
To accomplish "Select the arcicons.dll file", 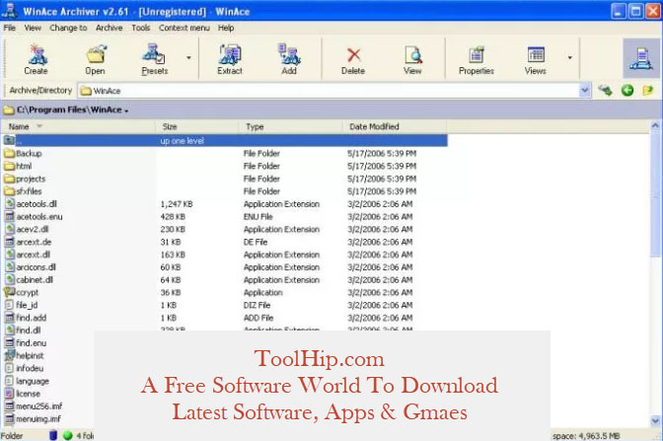I will coord(36,267).
